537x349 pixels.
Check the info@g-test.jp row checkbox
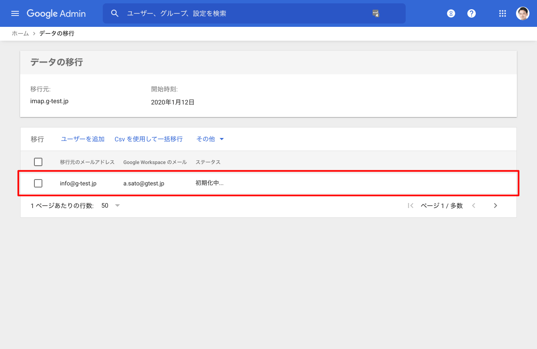(x=38, y=183)
